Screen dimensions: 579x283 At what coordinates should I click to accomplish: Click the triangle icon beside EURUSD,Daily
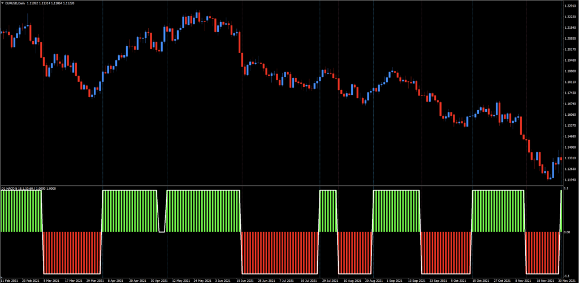[3, 4]
